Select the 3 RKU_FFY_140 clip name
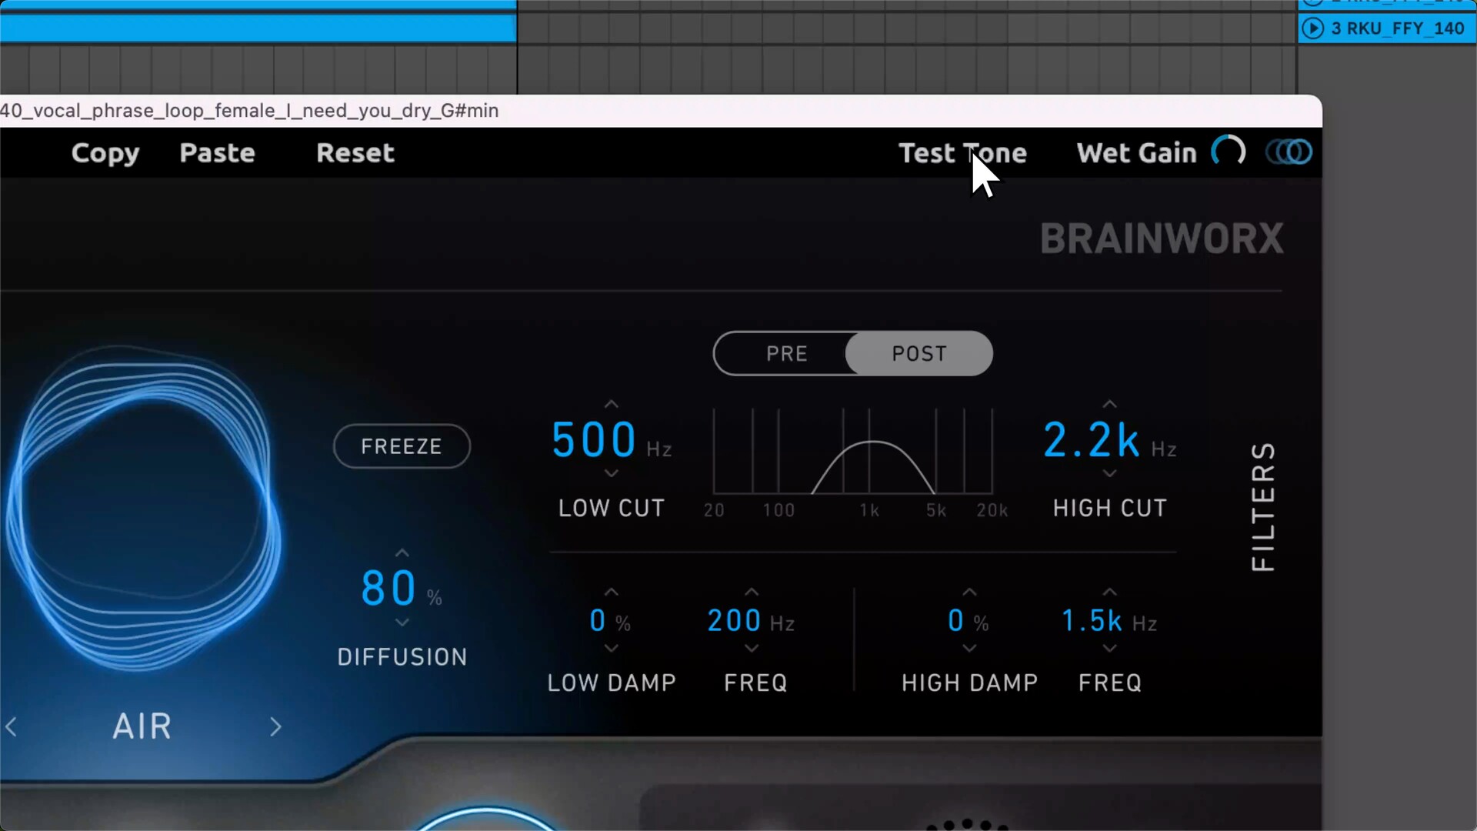 click(x=1398, y=28)
